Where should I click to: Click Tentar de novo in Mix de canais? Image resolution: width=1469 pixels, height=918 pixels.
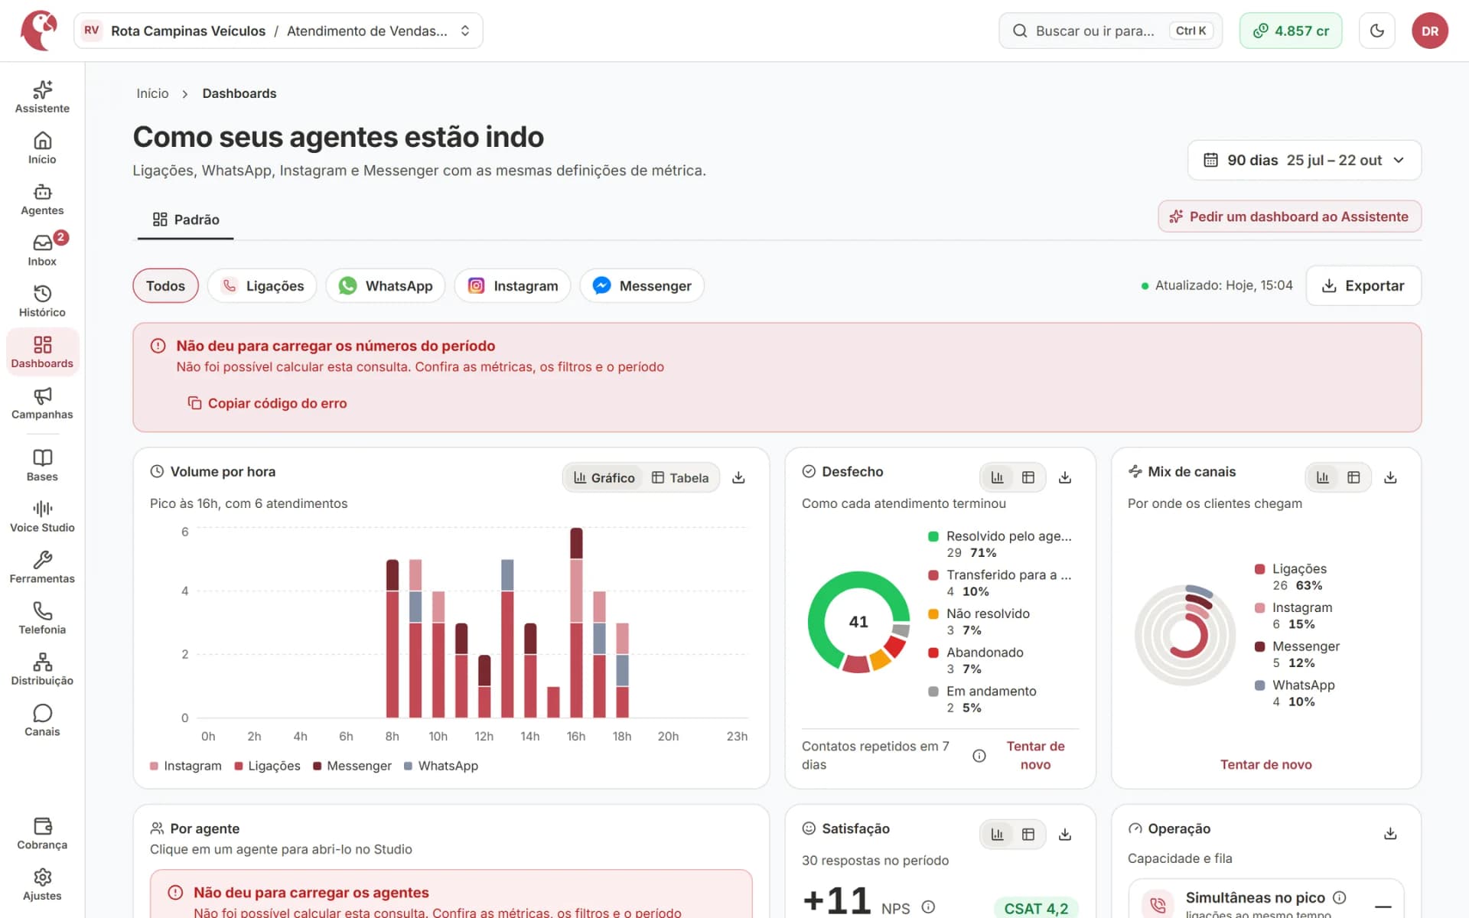point(1265,764)
